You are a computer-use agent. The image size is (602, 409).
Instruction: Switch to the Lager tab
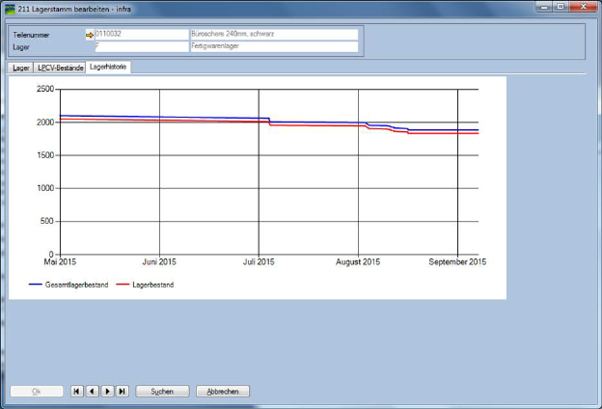20,68
